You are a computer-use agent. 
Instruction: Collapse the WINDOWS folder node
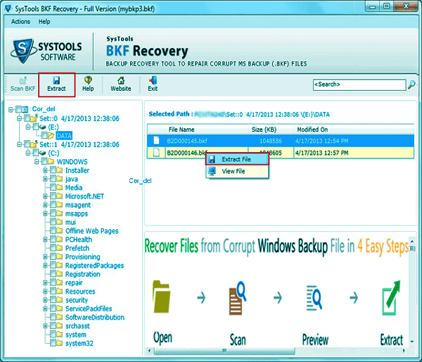pyautogui.click(x=37, y=162)
